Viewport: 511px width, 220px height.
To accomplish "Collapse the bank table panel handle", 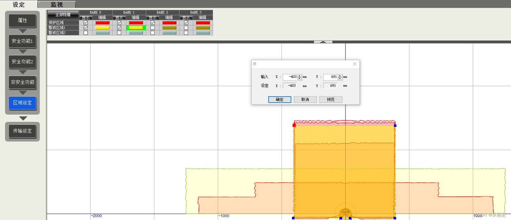I will 323,42.
